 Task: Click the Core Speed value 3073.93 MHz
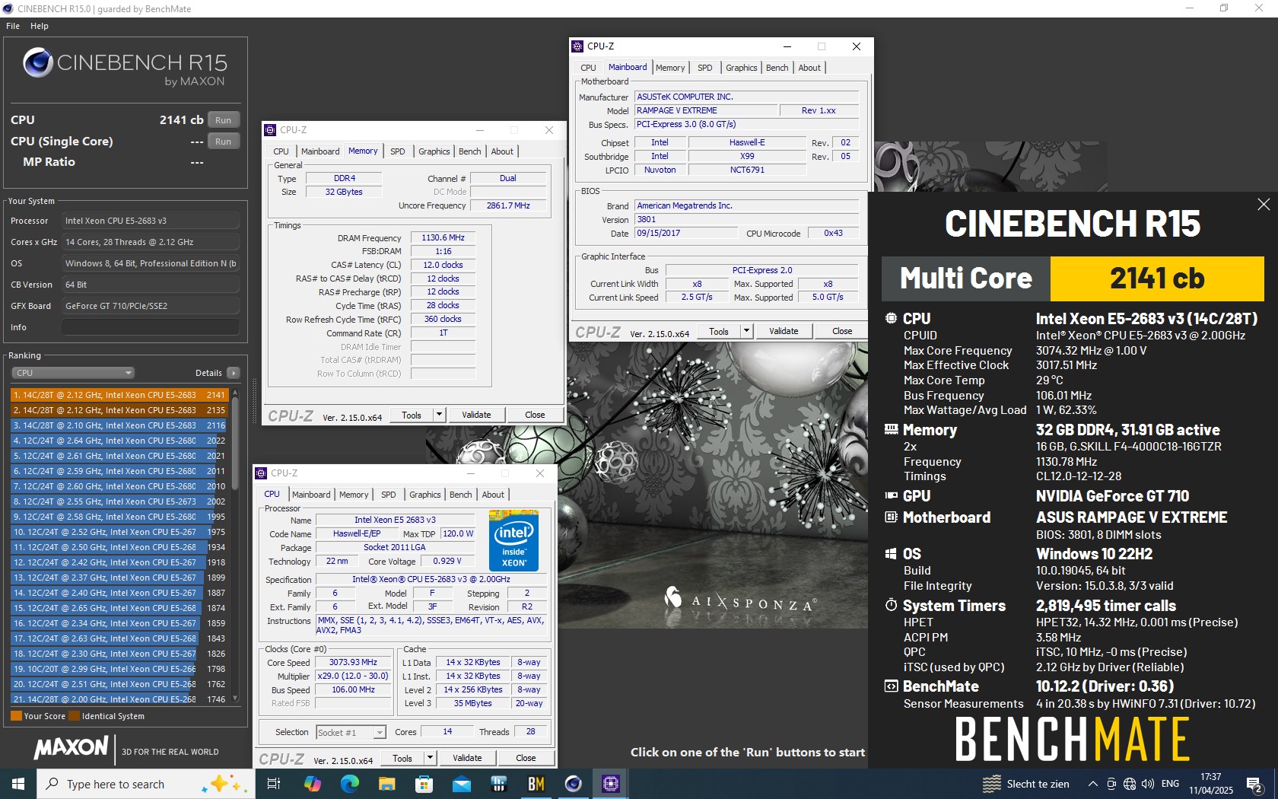pyautogui.click(x=353, y=662)
